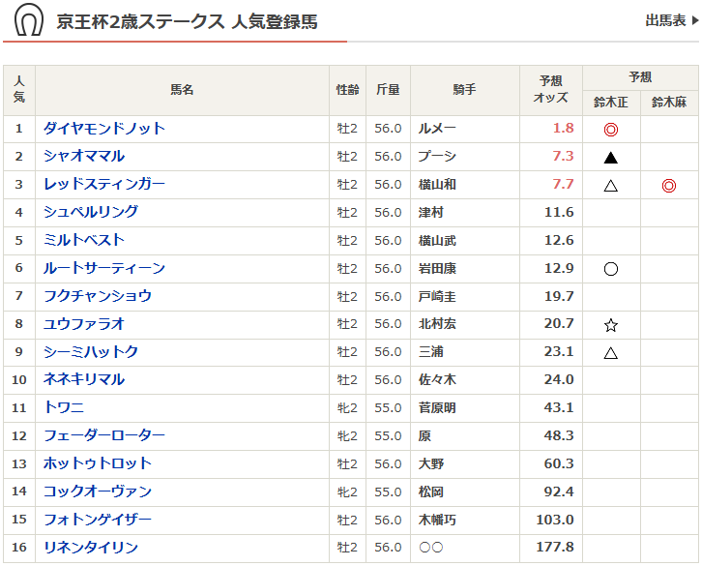Click the horseshoe icon beside race title

pos(28,20)
